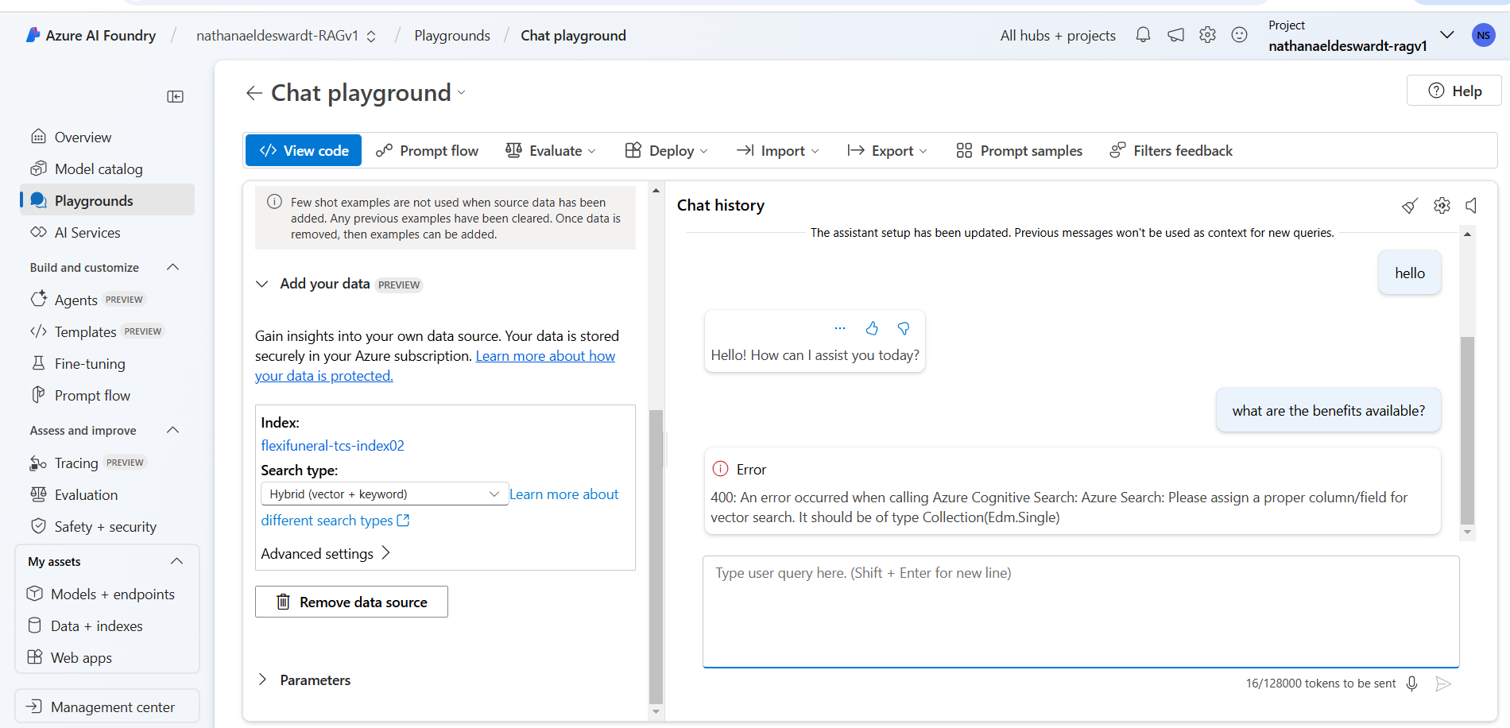The image size is (1510, 728).
Task: Open Chat playground title dropdown
Action: (462, 93)
